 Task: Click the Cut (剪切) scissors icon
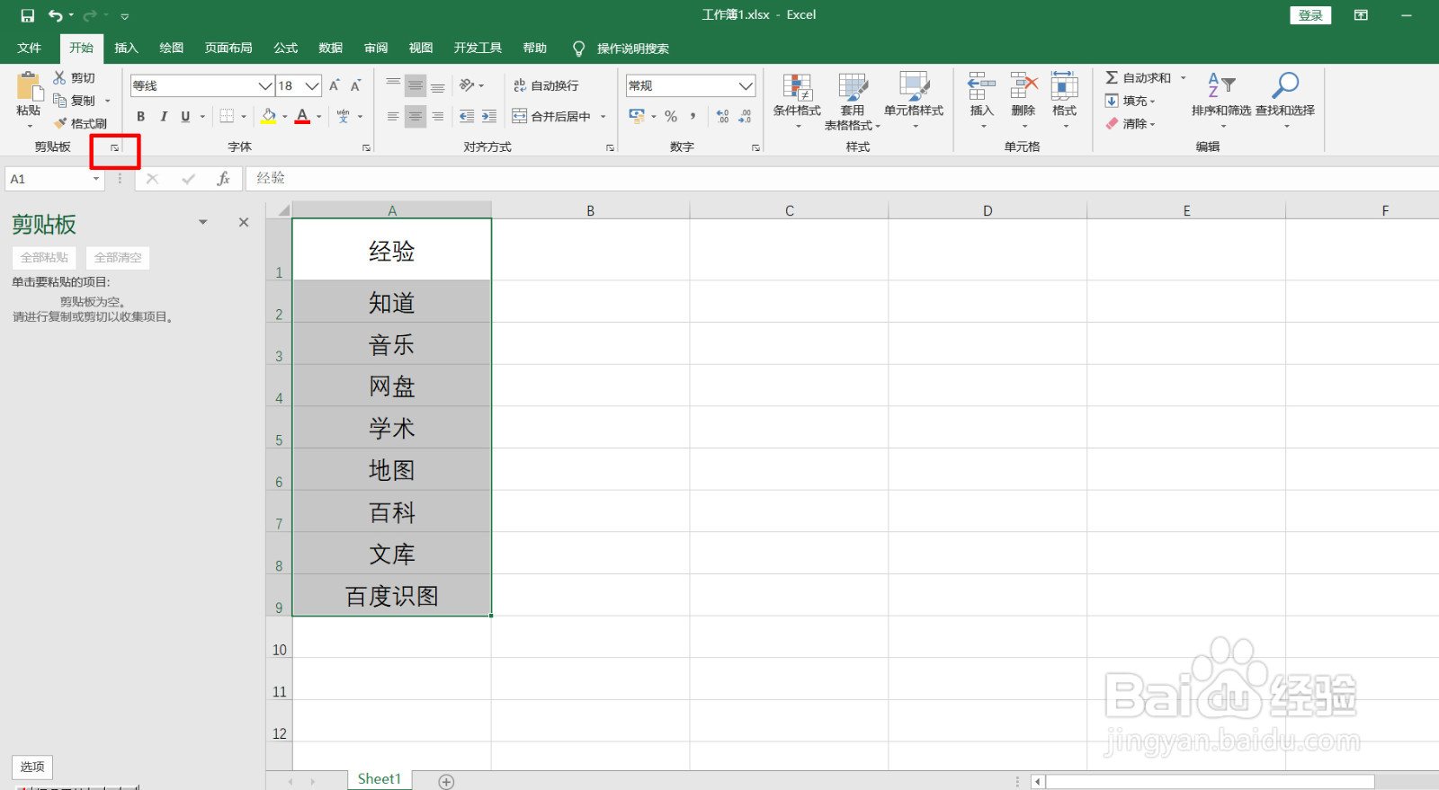[x=60, y=78]
